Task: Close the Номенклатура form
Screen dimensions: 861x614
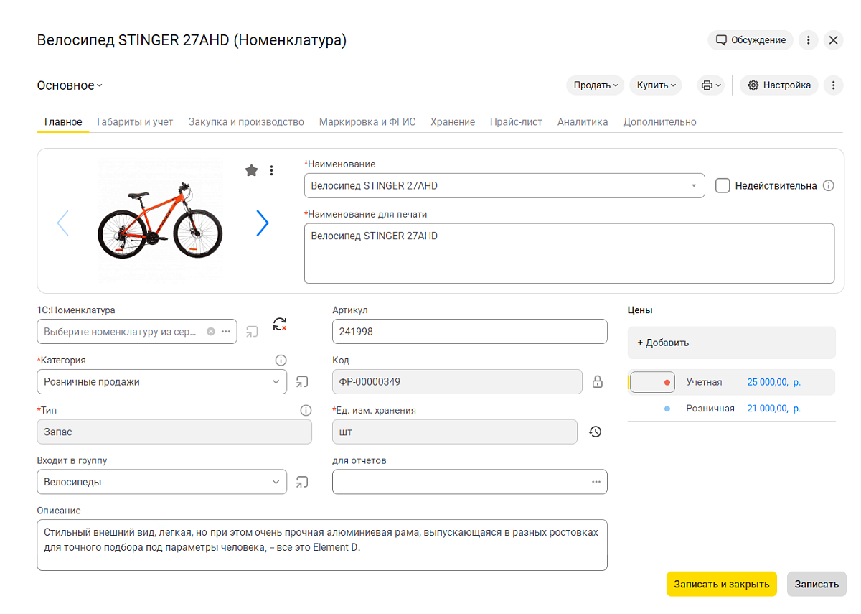Action: [x=833, y=40]
